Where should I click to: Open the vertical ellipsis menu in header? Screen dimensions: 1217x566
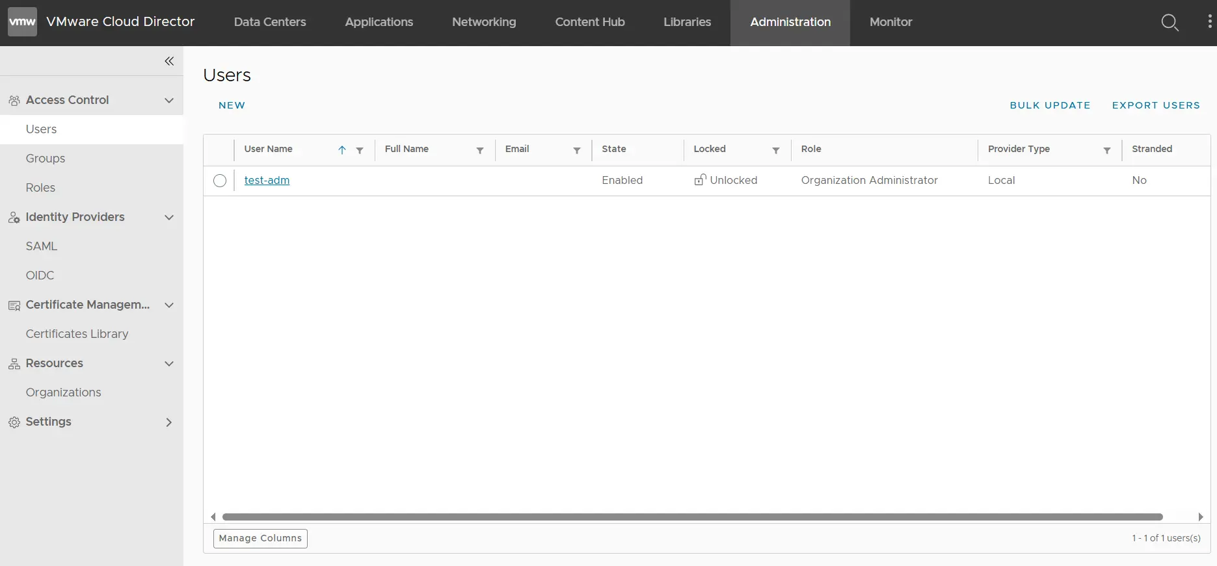coord(1209,22)
